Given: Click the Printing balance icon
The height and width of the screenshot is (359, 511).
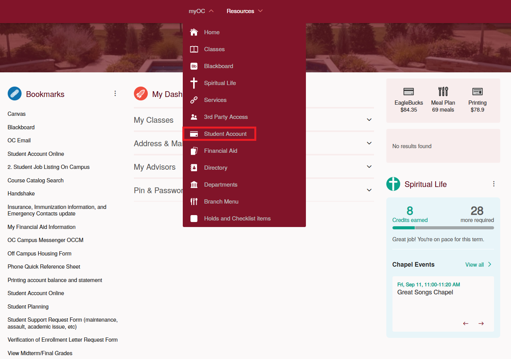Looking at the screenshot, I should coord(478,92).
